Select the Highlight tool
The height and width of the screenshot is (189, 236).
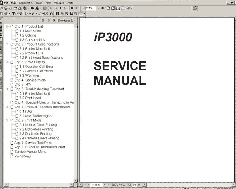tap(40, 14)
